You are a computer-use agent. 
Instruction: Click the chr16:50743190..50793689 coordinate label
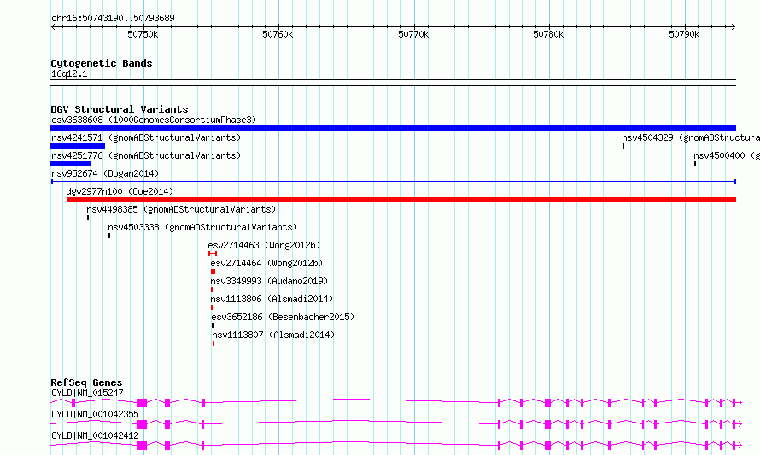click(x=113, y=18)
